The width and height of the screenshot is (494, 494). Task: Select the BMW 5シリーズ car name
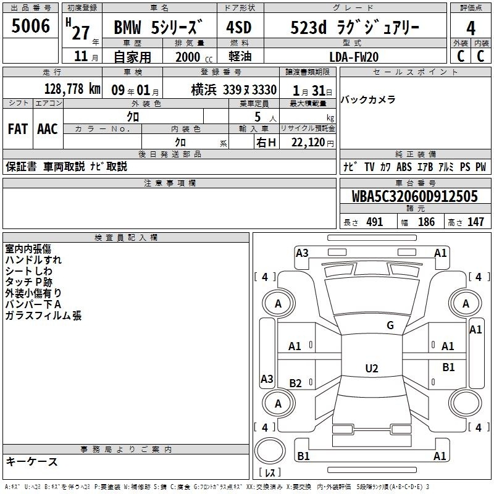(x=159, y=28)
